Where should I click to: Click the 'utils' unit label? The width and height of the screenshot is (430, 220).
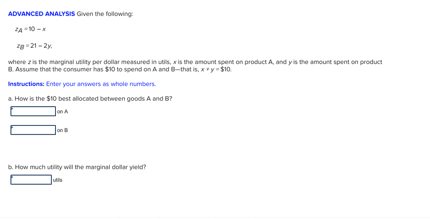(58, 180)
